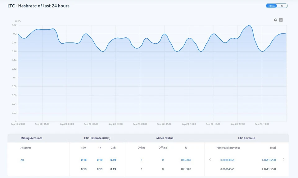Viewport: 298px width, 178px height.
Task: Switch chart interval to 30min
Action: tap(271, 6)
